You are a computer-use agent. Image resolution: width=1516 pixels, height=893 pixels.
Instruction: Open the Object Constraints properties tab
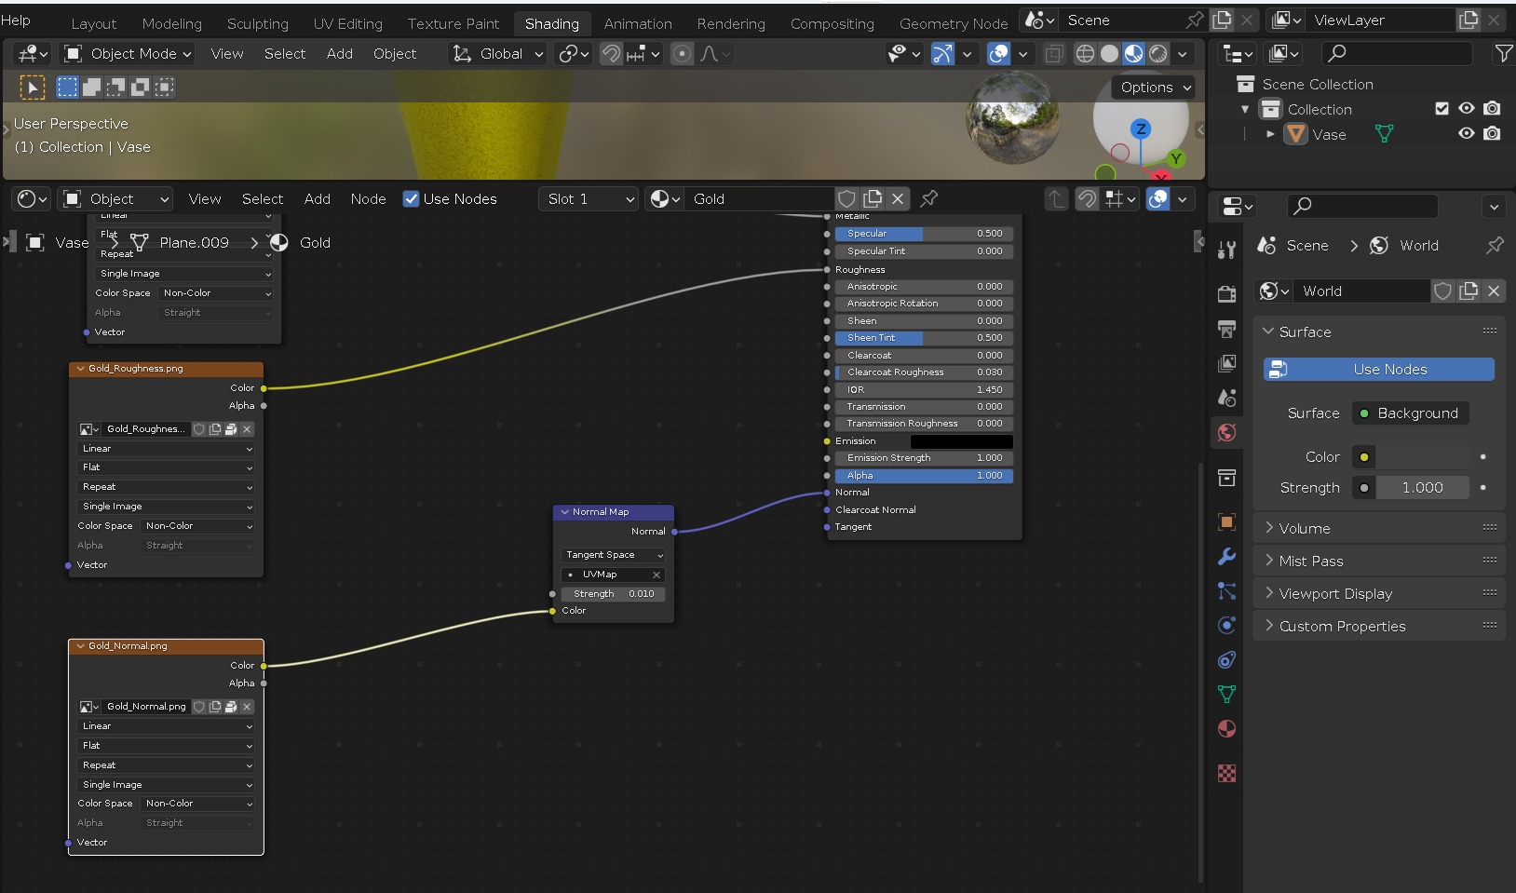point(1226,659)
